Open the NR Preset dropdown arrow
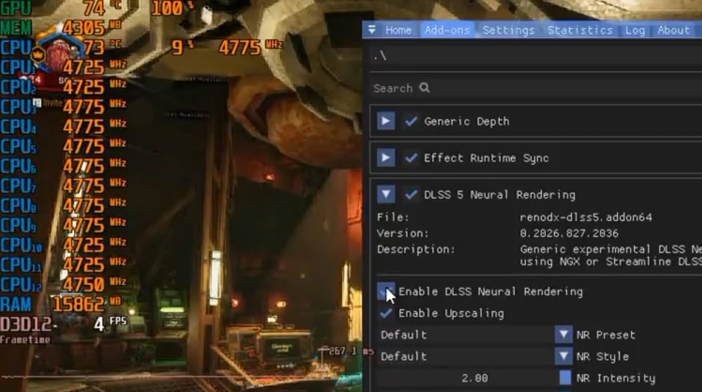The height and width of the screenshot is (392, 702). [x=563, y=335]
